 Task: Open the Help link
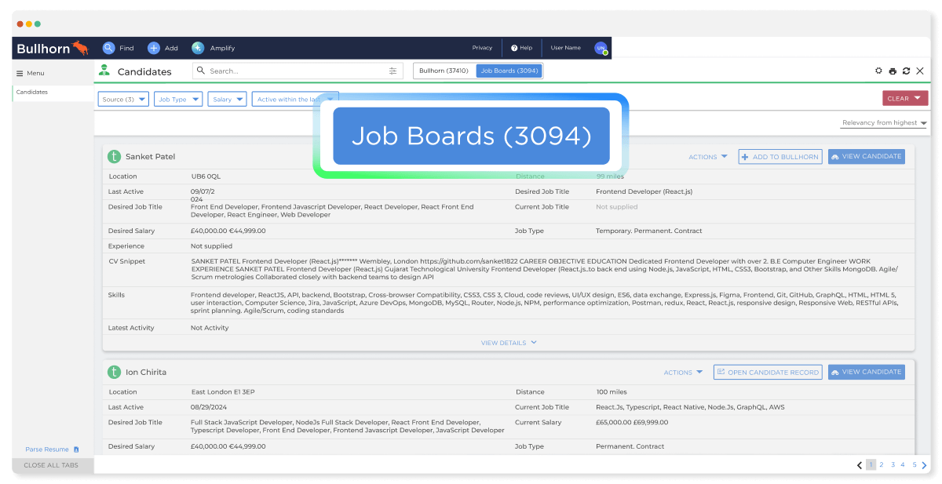click(522, 48)
